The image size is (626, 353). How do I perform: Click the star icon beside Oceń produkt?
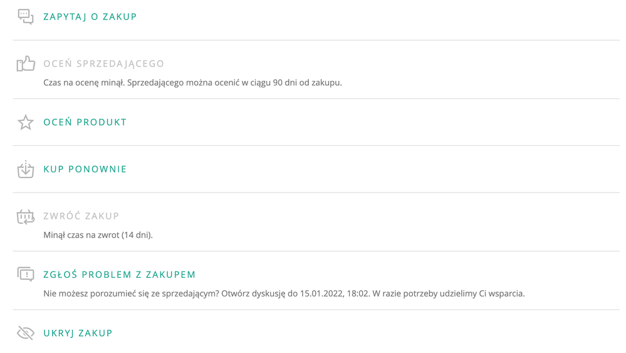point(25,122)
